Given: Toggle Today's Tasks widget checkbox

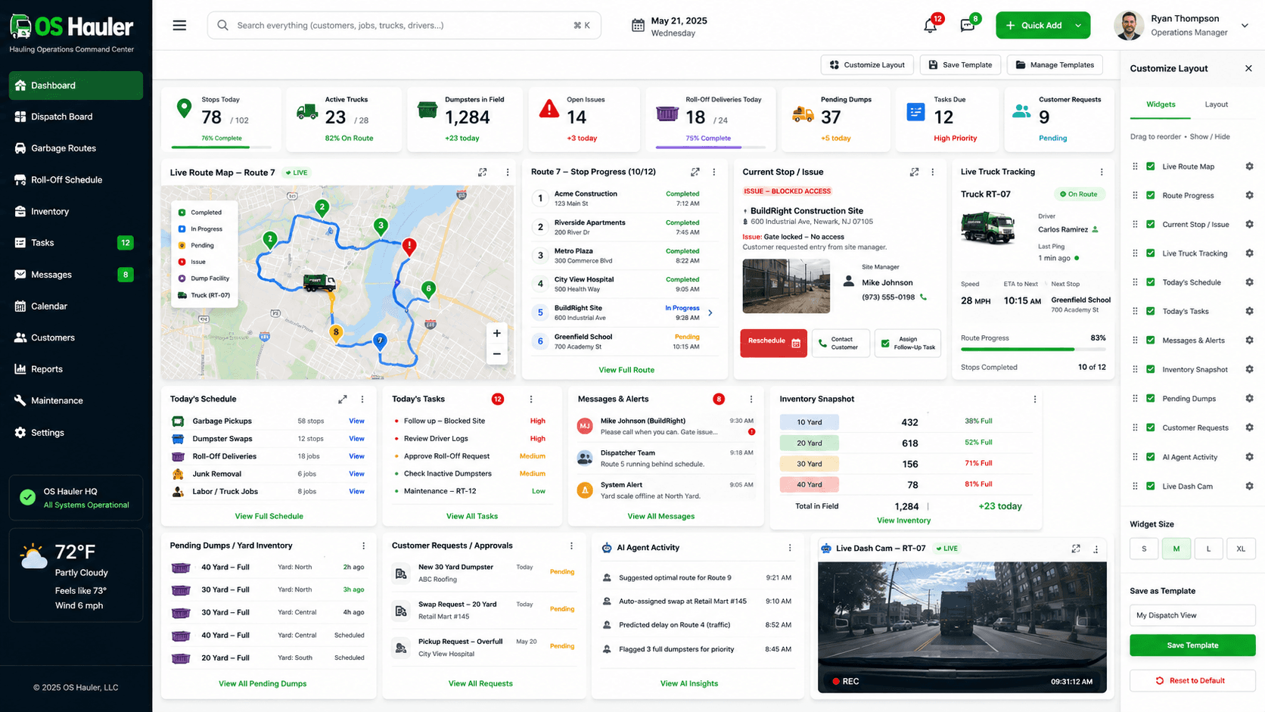Looking at the screenshot, I should tap(1151, 311).
